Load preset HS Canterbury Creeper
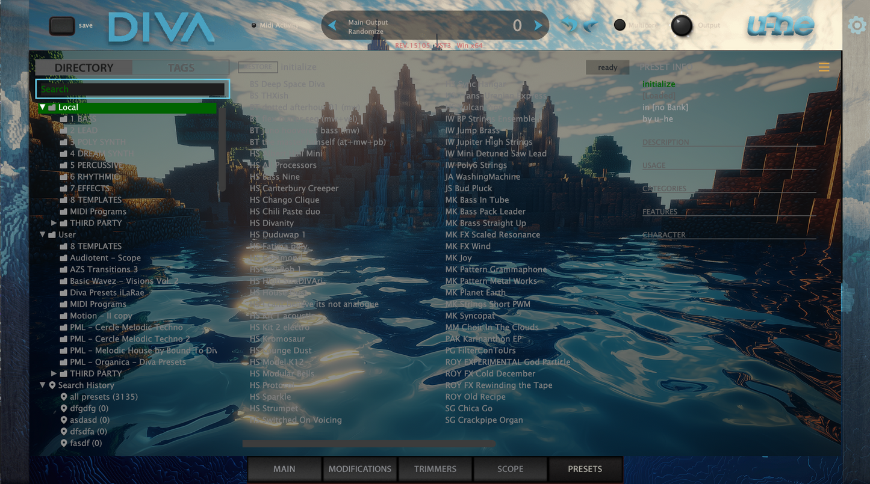Screen dimensions: 870x484 (x=294, y=188)
